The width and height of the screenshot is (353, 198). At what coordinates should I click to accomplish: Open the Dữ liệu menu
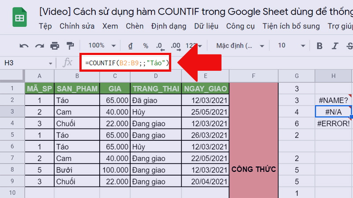coord(206,26)
